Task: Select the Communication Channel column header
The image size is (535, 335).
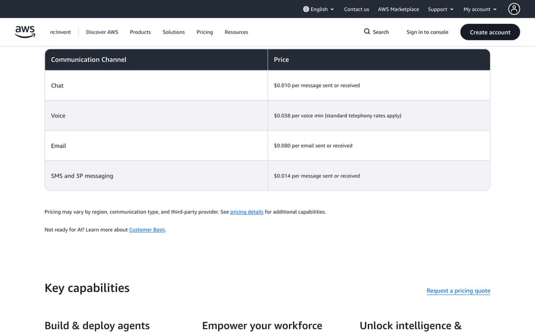Action: [156, 60]
